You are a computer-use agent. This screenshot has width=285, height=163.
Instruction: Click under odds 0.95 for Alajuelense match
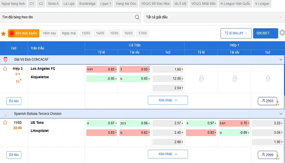pyautogui.click(x=134, y=79)
